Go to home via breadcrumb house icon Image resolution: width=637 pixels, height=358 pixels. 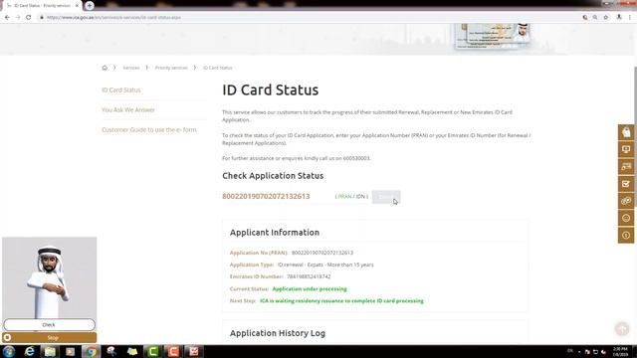(x=105, y=68)
